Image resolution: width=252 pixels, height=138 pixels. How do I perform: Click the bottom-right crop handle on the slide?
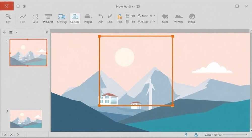click(x=173, y=105)
